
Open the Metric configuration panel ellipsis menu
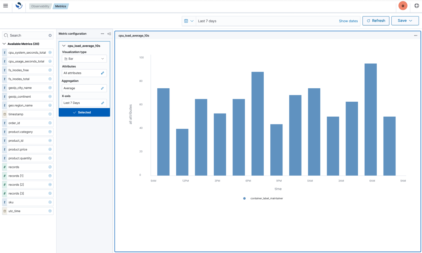coord(102,33)
